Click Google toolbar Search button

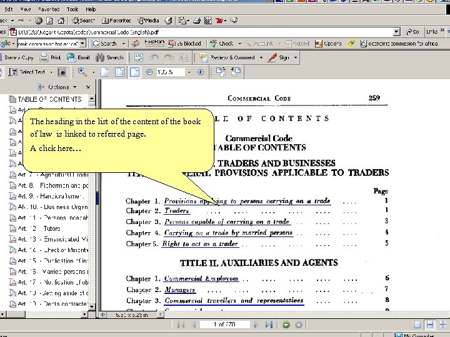[x=105, y=44]
